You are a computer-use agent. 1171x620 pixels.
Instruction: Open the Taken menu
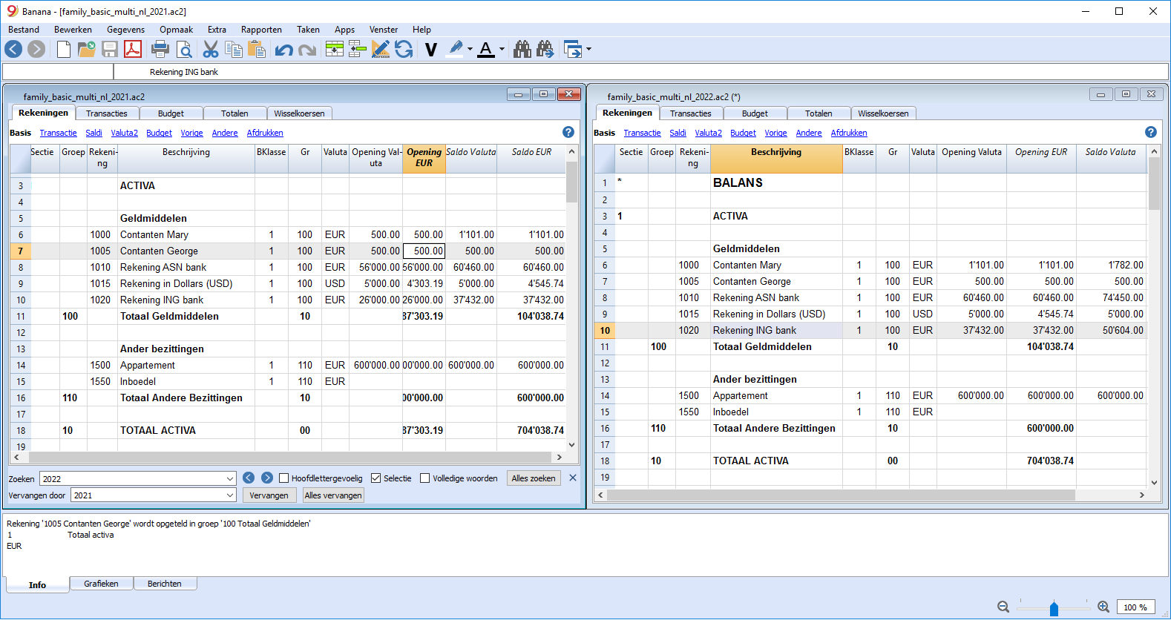pyautogui.click(x=308, y=30)
